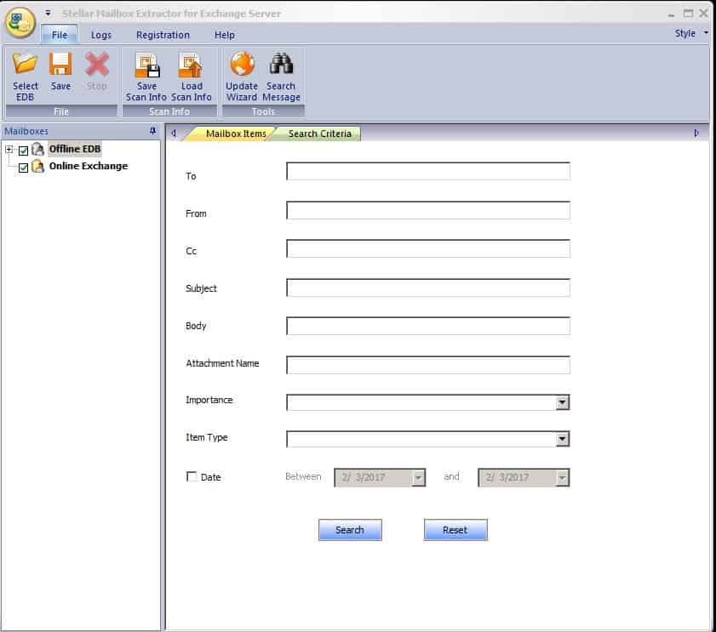Enable the Date filter checkbox
The height and width of the screenshot is (632, 716).
coord(192,476)
